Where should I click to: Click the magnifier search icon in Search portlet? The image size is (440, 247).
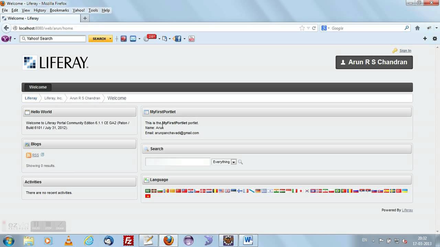pos(240,162)
